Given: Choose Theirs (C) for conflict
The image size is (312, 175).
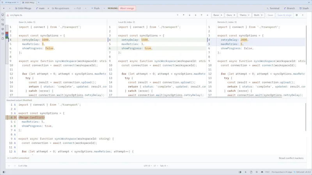Looking at the screenshot, I should point(245,15).
